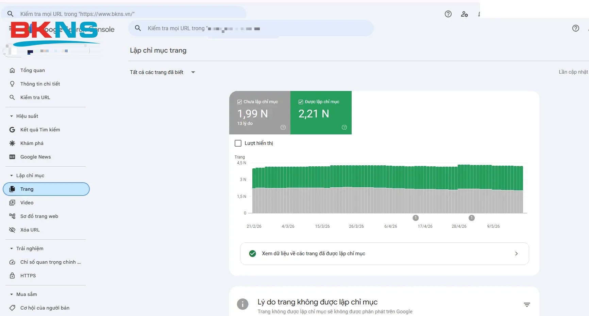The height and width of the screenshot is (316, 589).
Task: Click the Cơ hội của người bán tag icon
Action: pyautogui.click(x=12, y=308)
